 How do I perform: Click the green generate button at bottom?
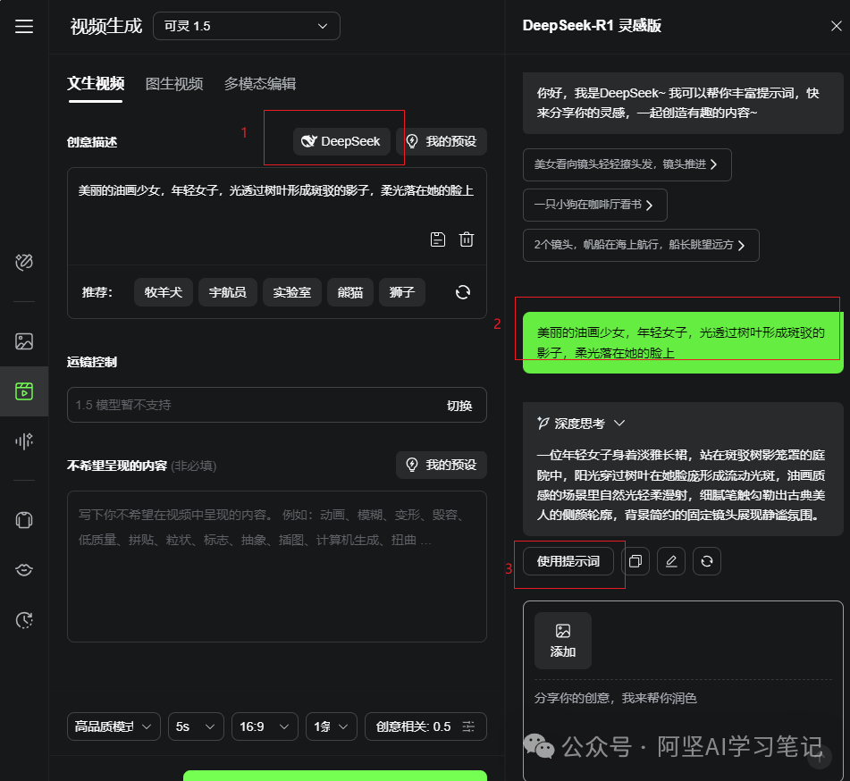coord(335,776)
